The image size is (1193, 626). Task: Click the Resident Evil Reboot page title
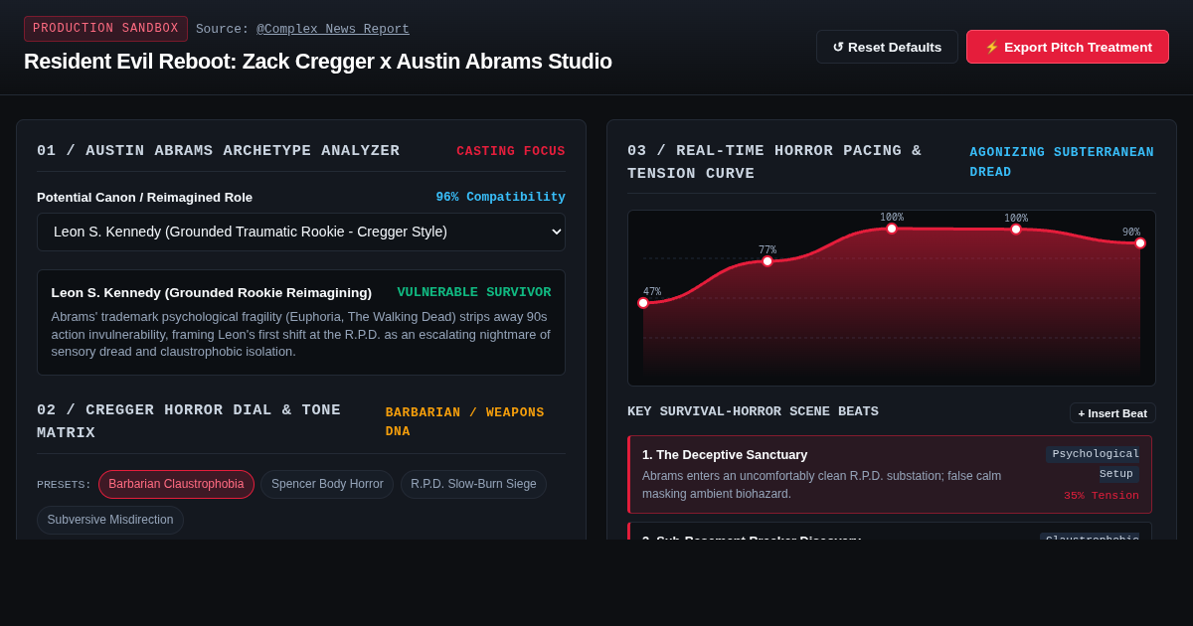(318, 62)
